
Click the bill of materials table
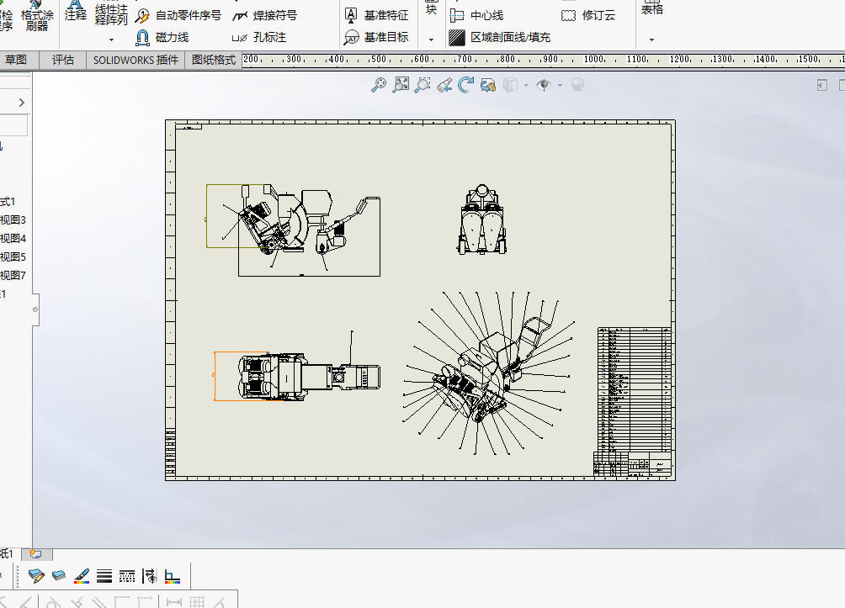pos(635,389)
